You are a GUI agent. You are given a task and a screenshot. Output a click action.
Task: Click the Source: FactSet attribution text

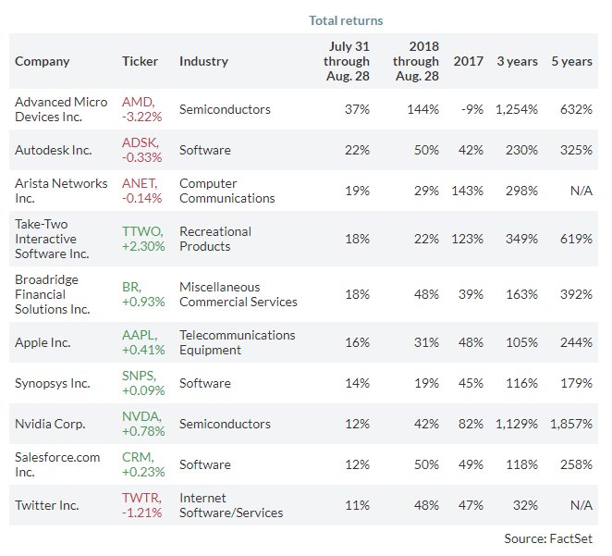click(x=548, y=538)
